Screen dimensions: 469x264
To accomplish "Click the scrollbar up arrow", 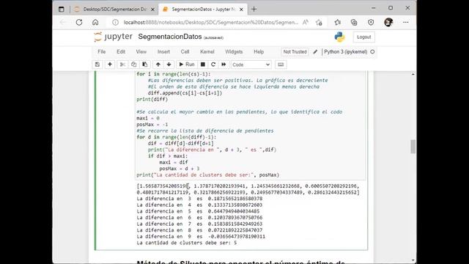I will click(x=413, y=74).
